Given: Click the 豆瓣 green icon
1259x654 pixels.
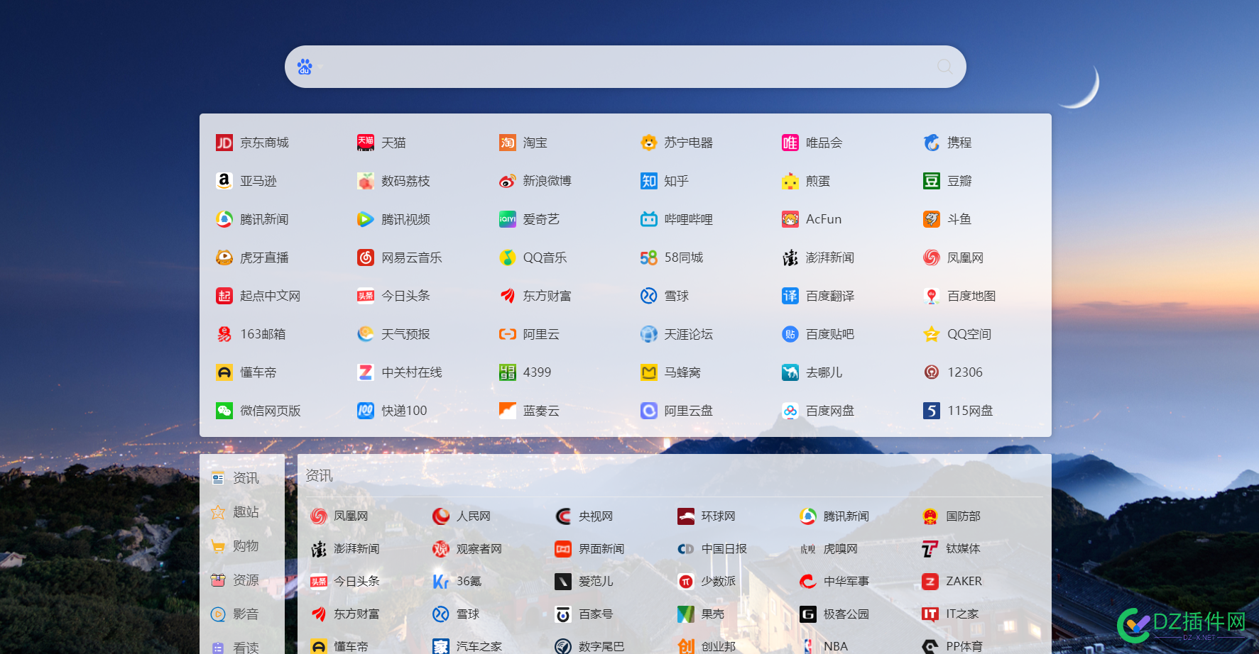Looking at the screenshot, I should (x=932, y=181).
